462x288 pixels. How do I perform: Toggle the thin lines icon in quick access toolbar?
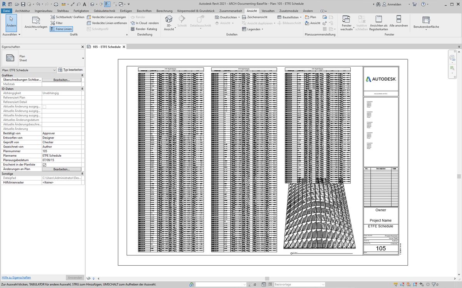pos(107,4)
